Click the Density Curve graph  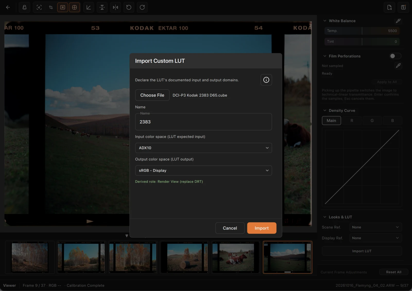tap(362, 167)
